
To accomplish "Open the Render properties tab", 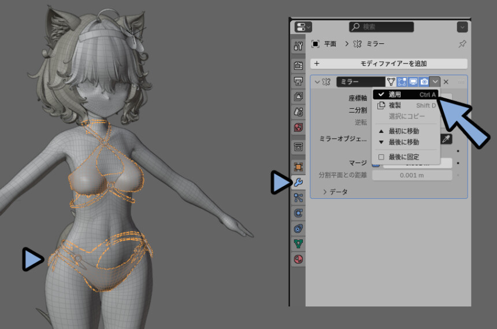I will point(298,65).
